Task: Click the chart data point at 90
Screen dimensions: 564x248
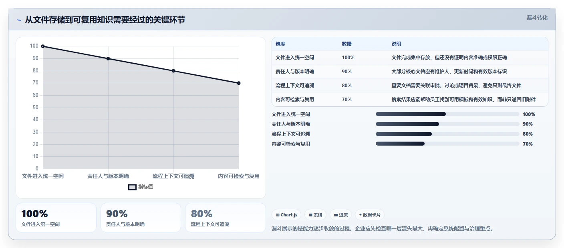Action: pyautogui.click(x=108, y=58)
